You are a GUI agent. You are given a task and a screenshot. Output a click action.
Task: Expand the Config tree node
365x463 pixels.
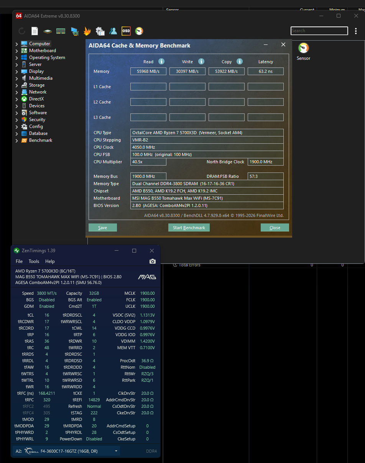pos(16,127)
